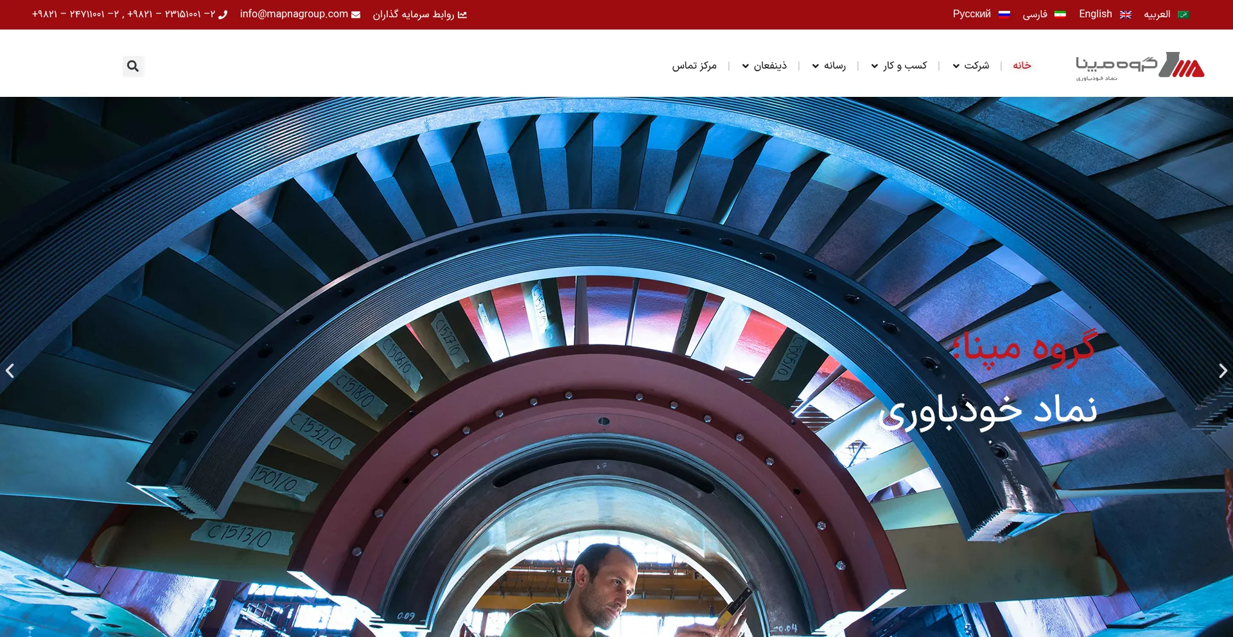Click the search magnifier icon

click(x=133, y=66)
